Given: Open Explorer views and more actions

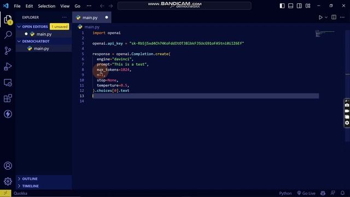Looking at the screenshot, I should point(65,17).
